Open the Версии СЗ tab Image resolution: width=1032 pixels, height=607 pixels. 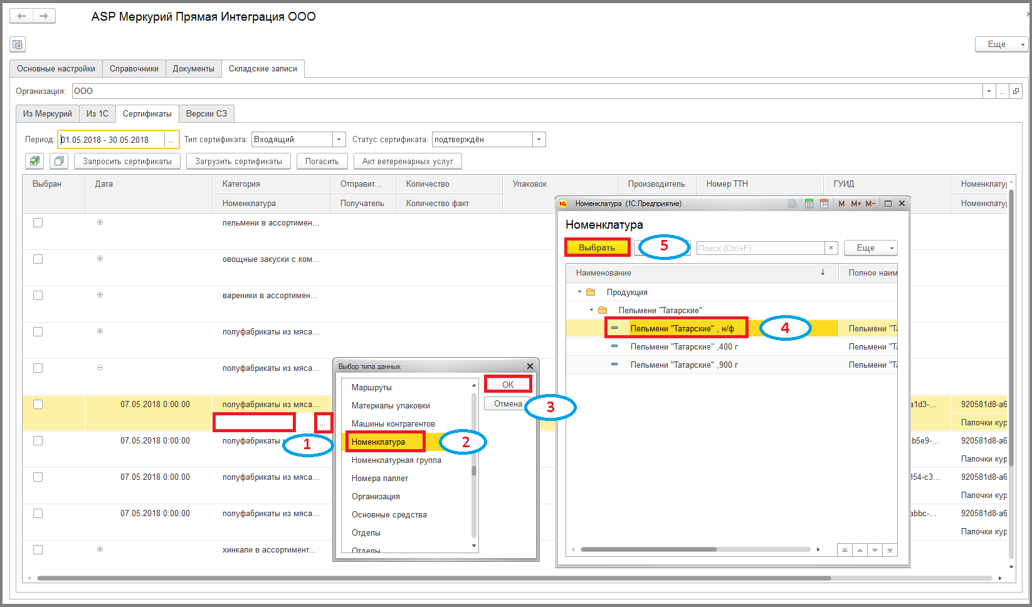[207, 114]
